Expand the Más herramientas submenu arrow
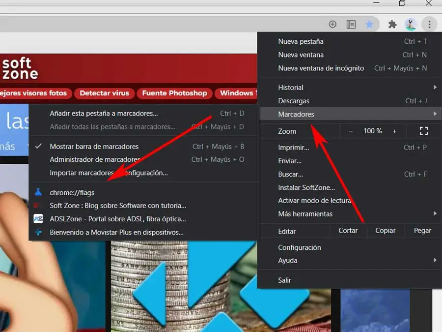 [x=435, y=214]
